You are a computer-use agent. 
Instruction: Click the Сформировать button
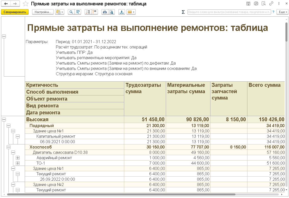pos(15,12)
